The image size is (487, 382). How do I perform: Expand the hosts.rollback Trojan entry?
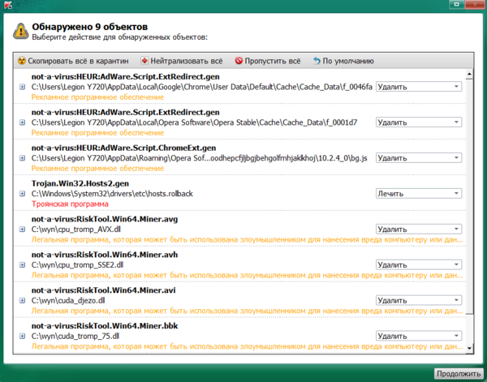click(x=22, y=194)
